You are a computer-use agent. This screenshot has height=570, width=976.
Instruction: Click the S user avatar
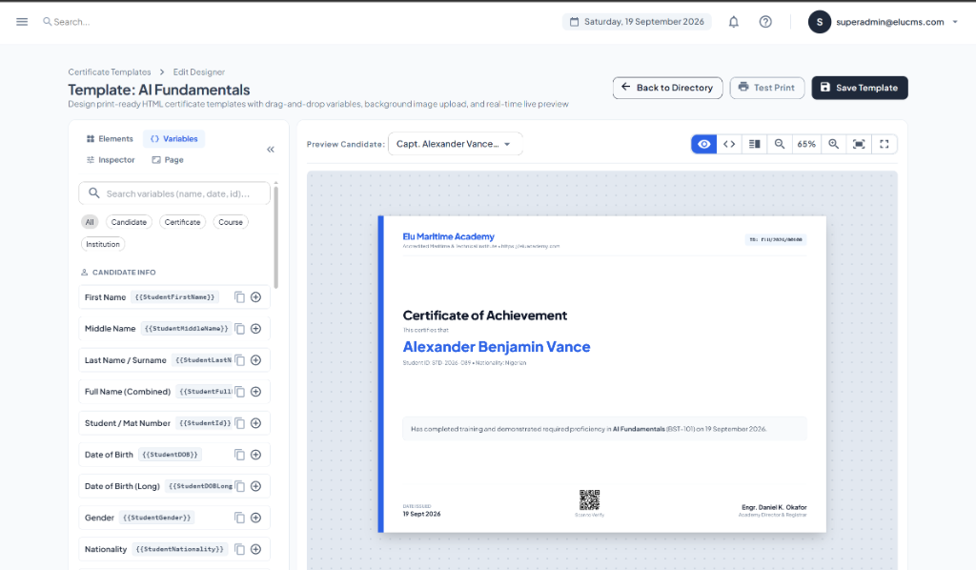point(820,22)
